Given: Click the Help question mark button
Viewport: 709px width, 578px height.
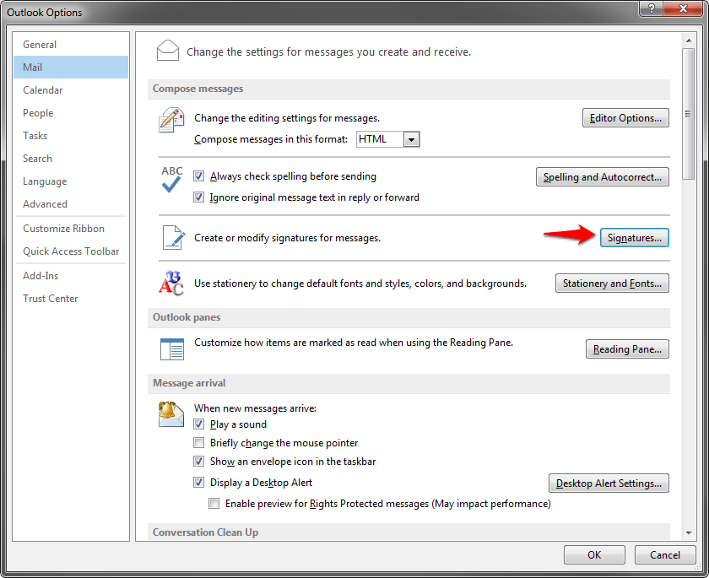Looking at the screenshot, I should 651,8.
